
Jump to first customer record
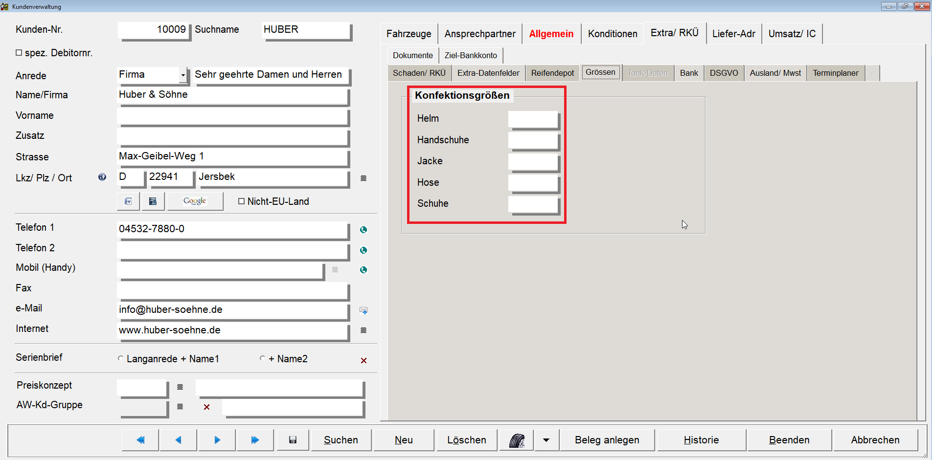(x=140, y=440)
